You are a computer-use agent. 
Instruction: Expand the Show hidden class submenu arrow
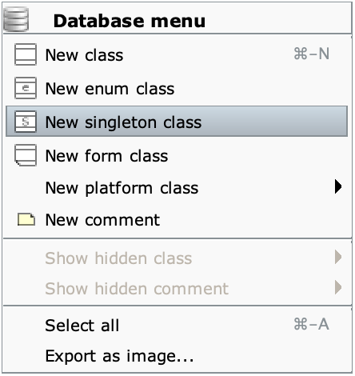click(x=338, y=258)
